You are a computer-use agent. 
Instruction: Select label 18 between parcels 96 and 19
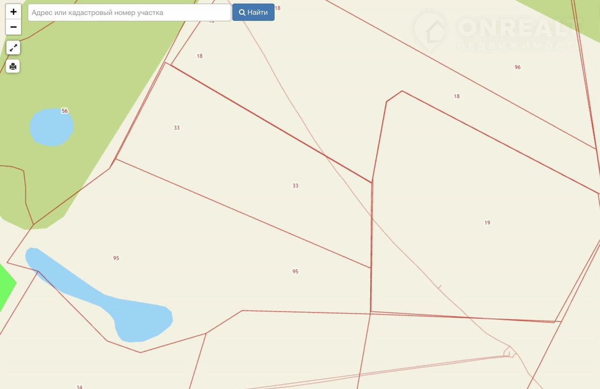[x=457, y=96]
